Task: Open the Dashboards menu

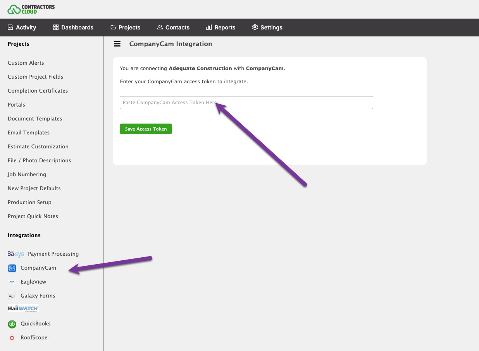Action: tap(73, 28)
